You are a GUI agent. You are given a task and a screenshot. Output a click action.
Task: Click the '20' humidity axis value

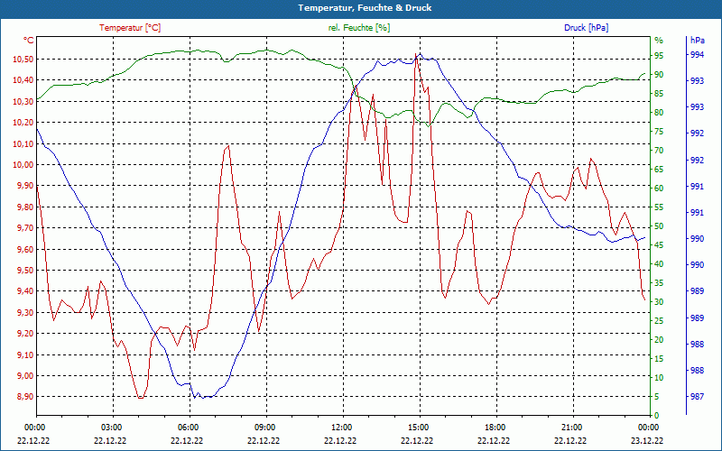(x=659, y=340)
